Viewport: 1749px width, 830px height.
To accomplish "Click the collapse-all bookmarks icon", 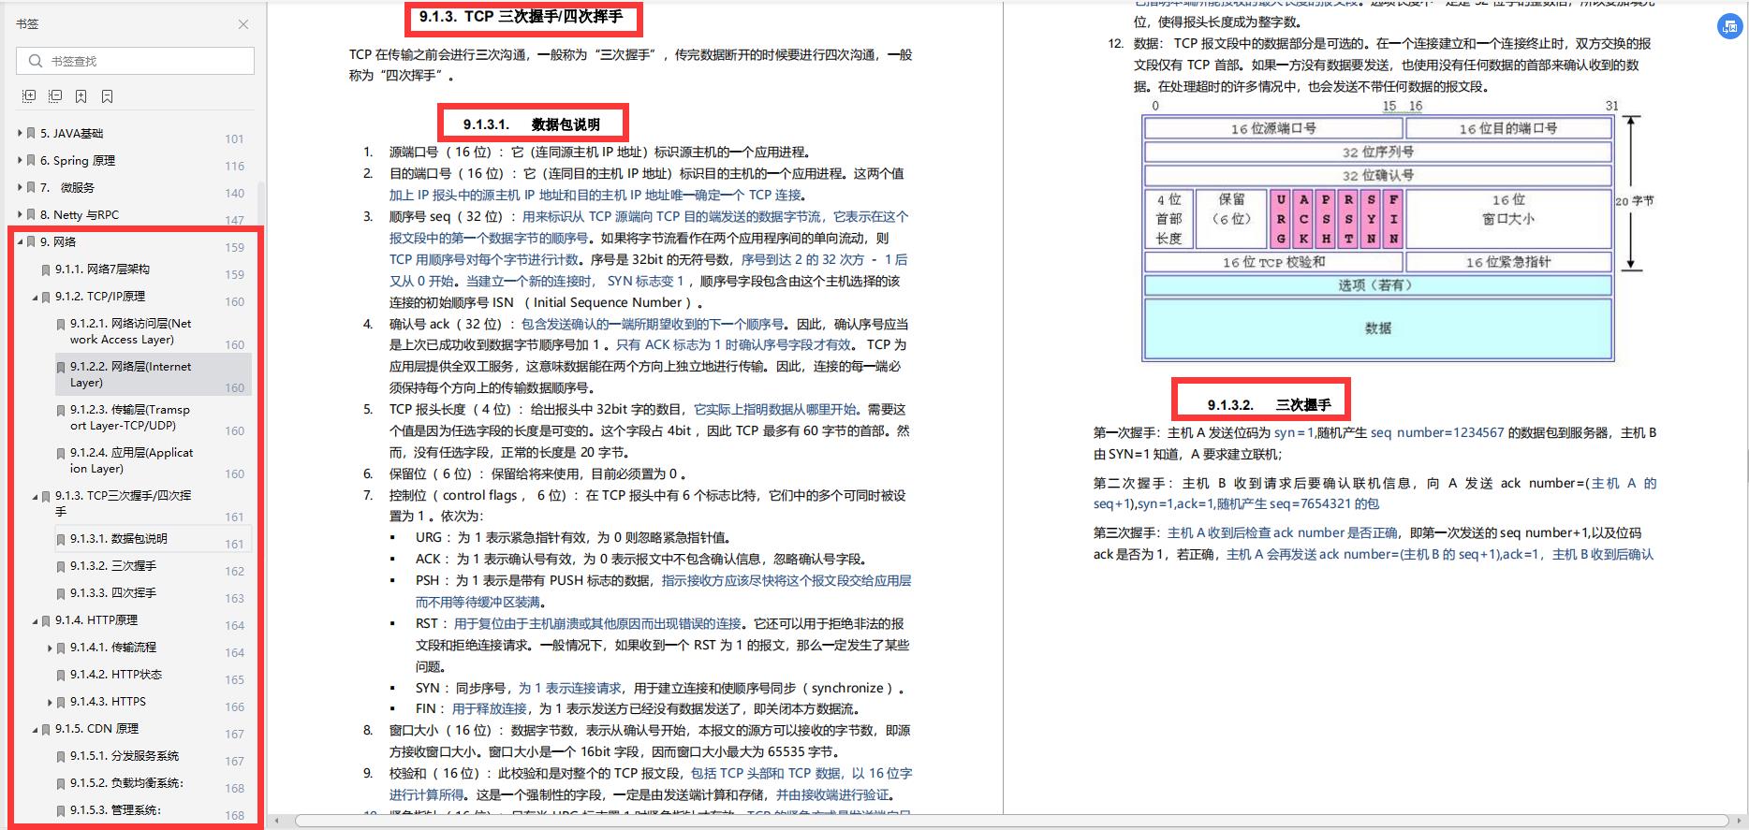I will coord(55,96).
